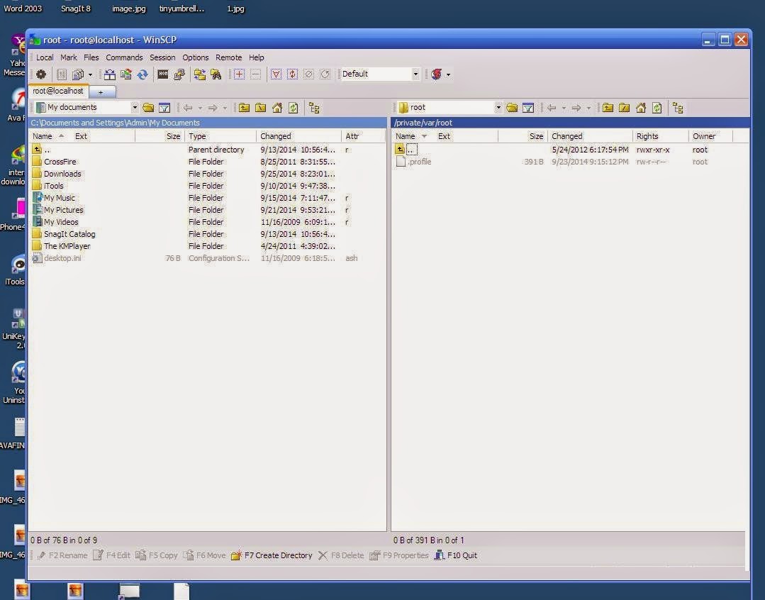Open the Files menu

91,57
